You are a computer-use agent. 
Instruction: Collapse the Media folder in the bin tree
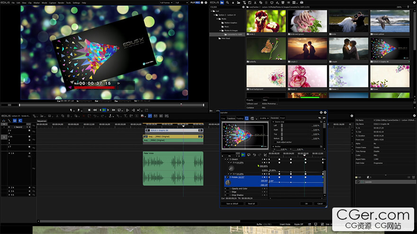tap(217, 19)
